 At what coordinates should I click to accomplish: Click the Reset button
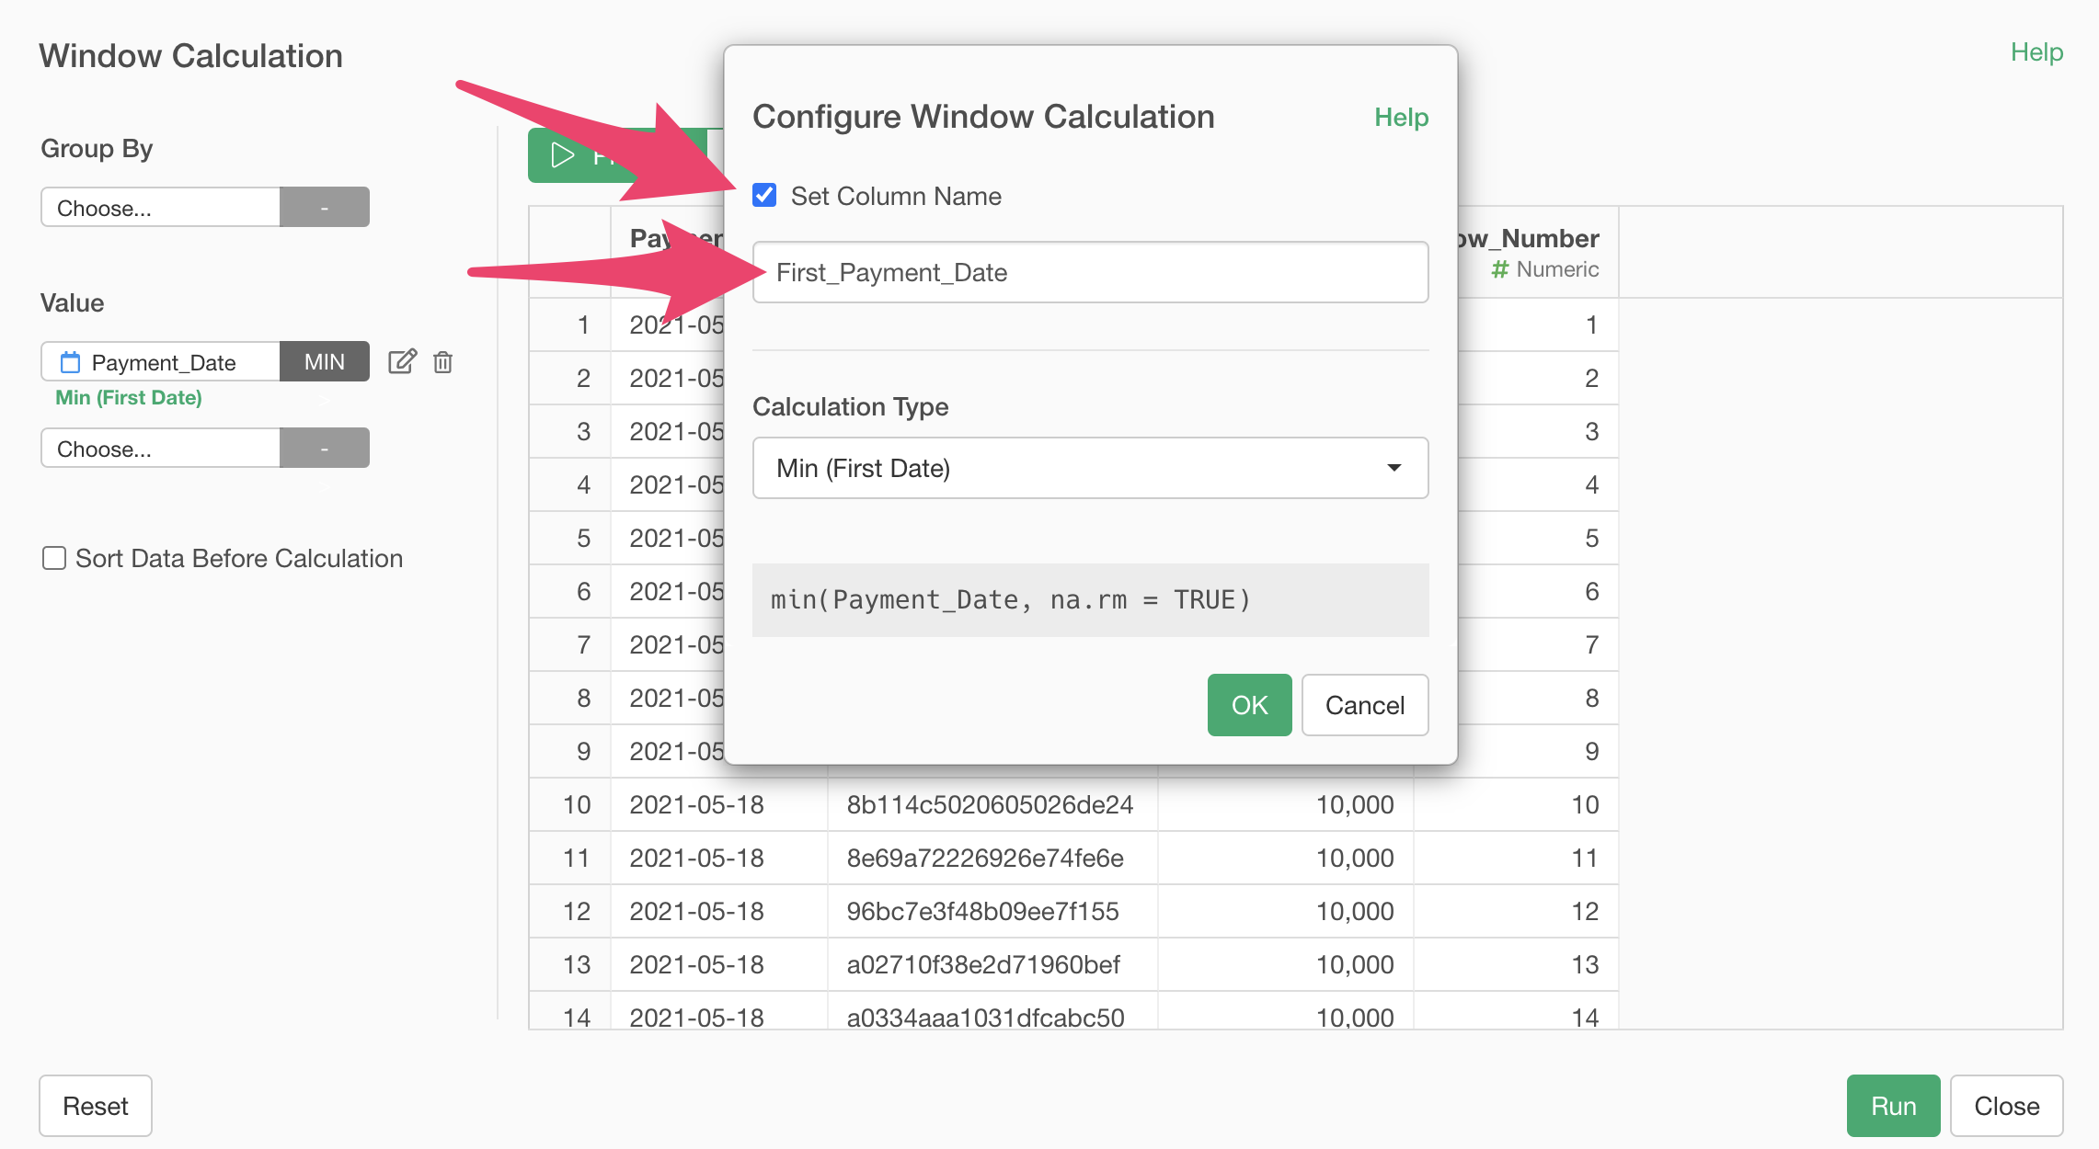pos(95,1106)
